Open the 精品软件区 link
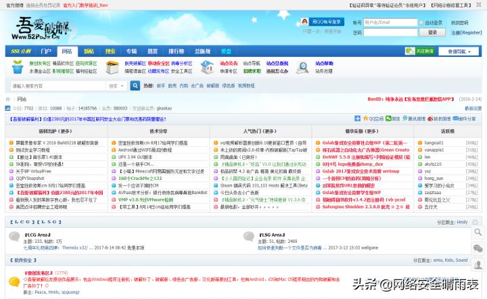This screenshot has width=487, height=299. (63, 64)
